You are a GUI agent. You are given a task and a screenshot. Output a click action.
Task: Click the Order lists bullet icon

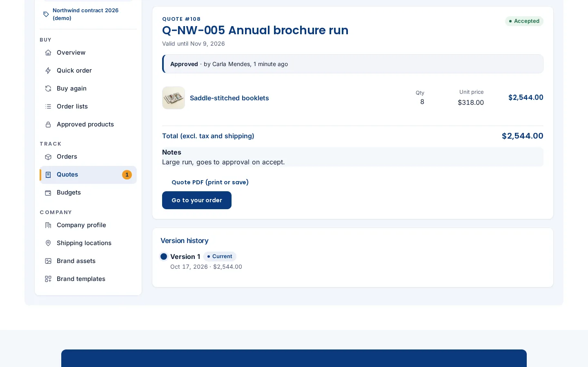(x=48, y=106)
